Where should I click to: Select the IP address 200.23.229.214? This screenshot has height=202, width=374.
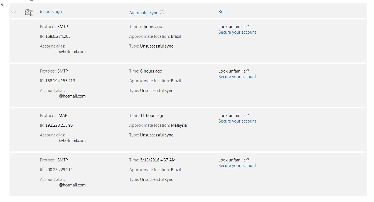[59, 170]
